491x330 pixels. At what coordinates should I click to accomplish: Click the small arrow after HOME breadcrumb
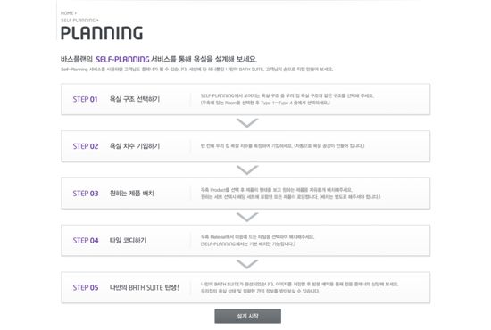point(76,13)
